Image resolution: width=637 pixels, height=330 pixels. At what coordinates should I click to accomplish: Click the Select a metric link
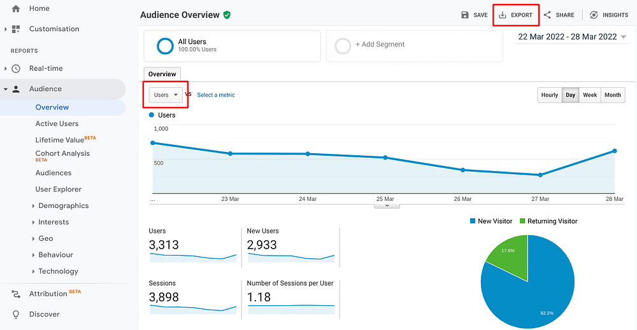[216, 95]
